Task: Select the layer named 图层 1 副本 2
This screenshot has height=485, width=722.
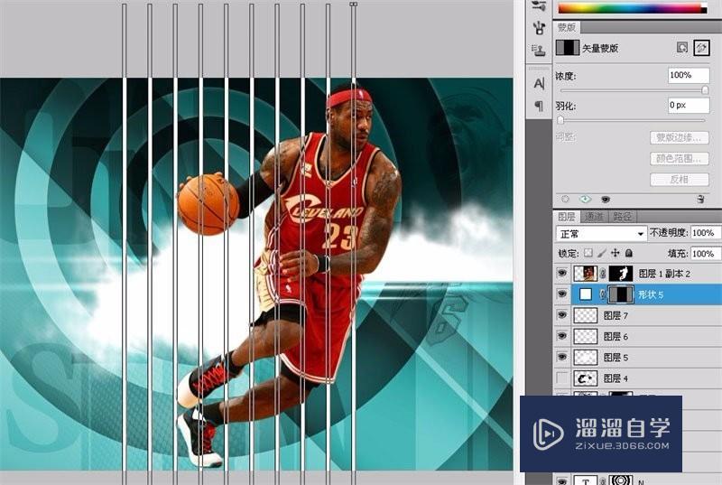Action: pyautogui.click(x=664, y=274)
